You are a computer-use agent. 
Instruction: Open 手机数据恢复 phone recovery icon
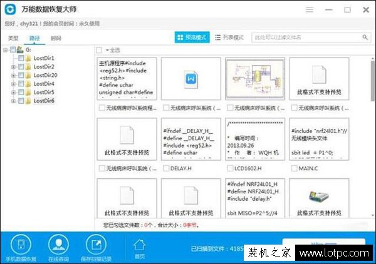pyautogui.click(x=22, y=244)
